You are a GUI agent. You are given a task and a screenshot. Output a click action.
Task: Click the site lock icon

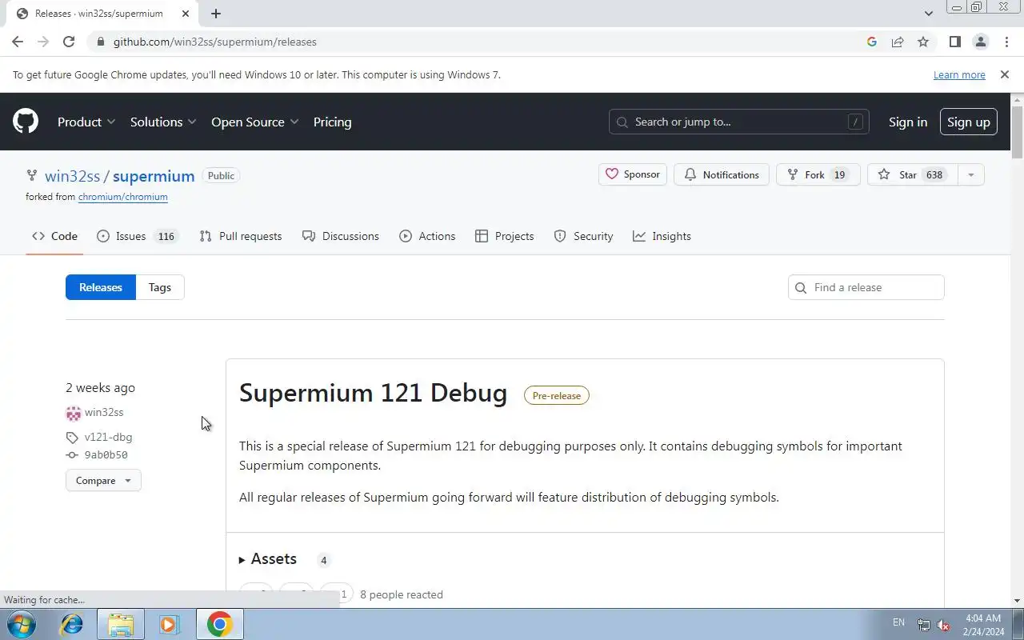(x=100, y=42)
